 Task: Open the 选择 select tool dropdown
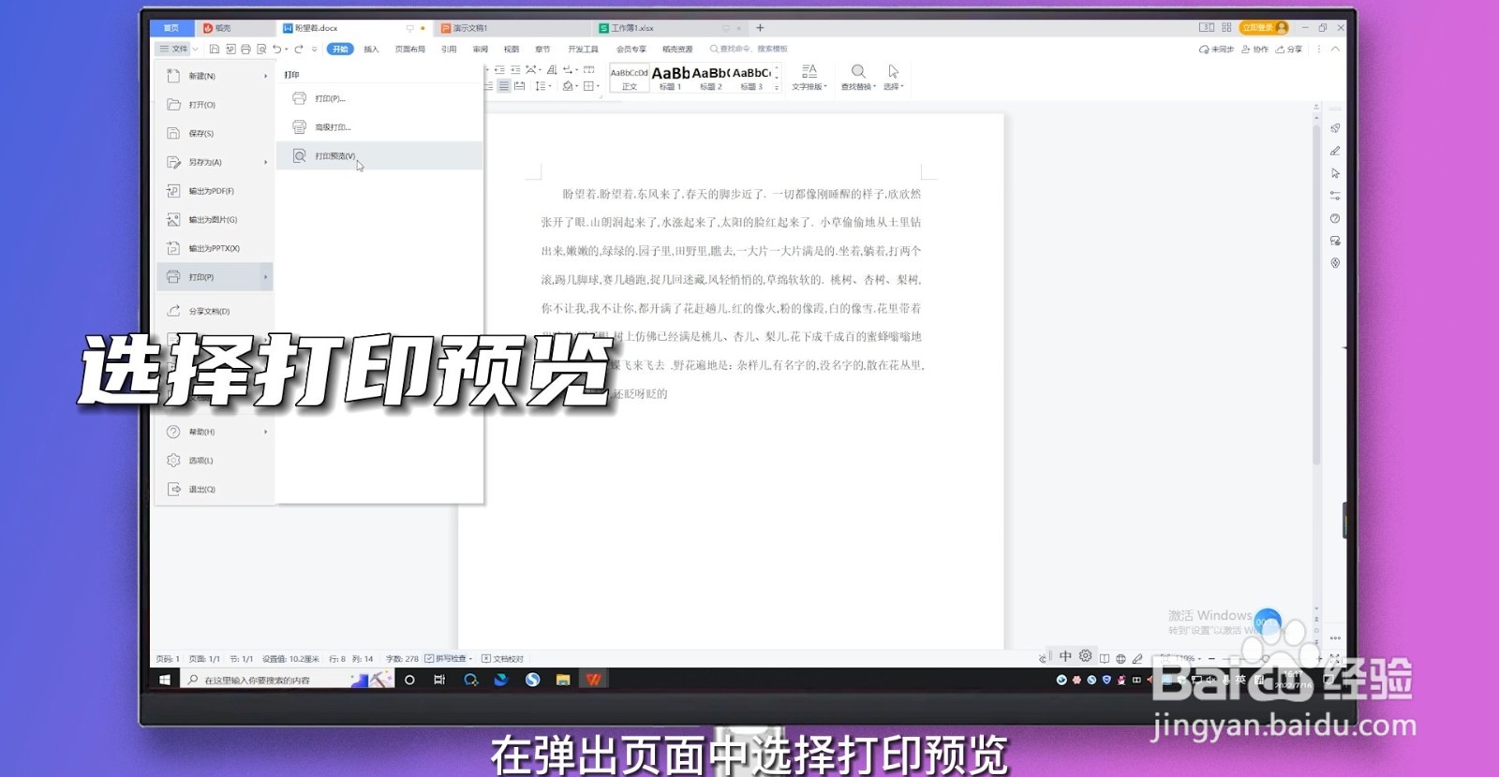coord(893,78)
